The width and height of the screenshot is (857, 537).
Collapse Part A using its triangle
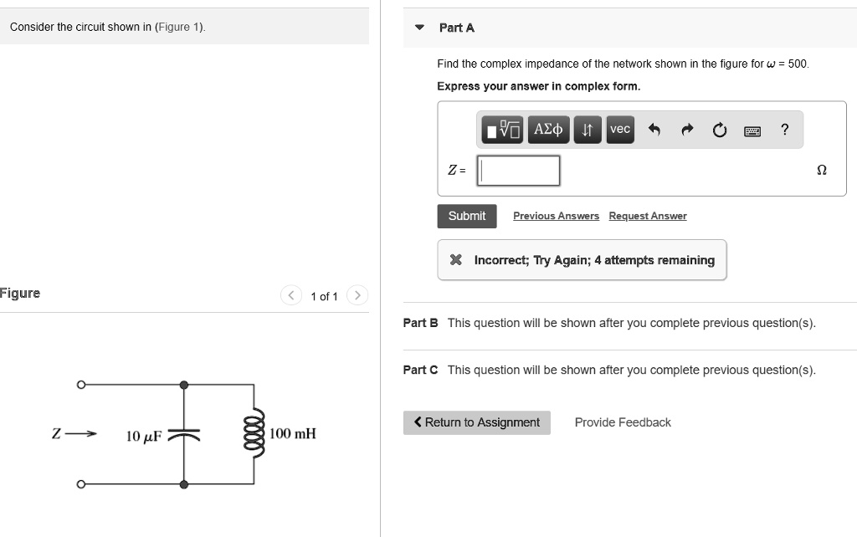[x=418, y=27]
